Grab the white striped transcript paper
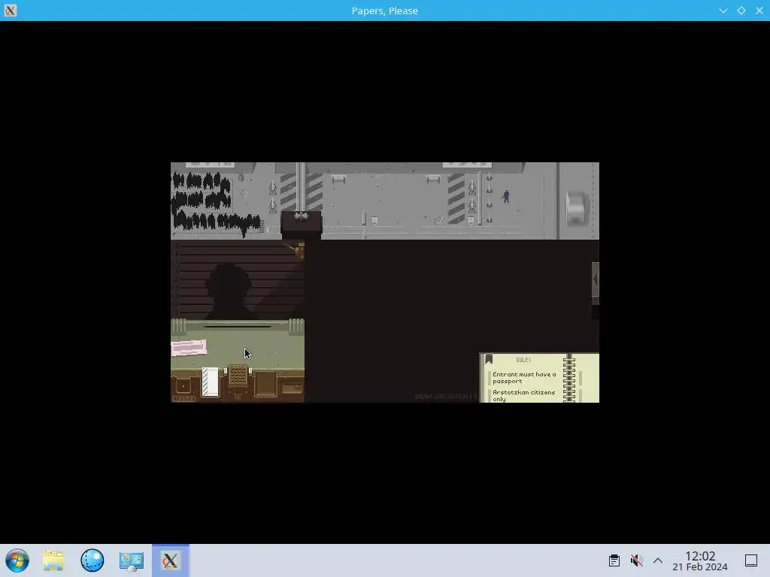 click(x=211, y=382)
